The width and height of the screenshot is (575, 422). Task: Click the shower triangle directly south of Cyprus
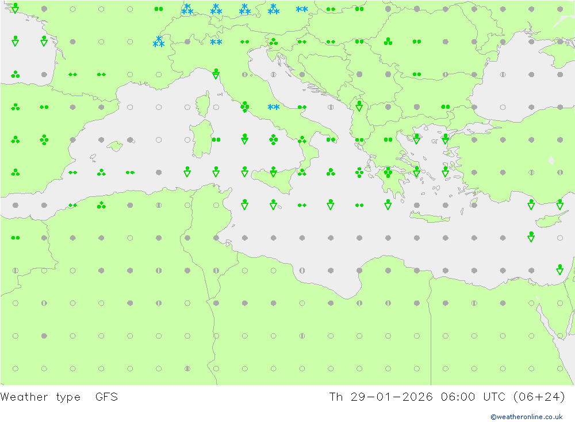pyautogui.click(x=531, y=237)
